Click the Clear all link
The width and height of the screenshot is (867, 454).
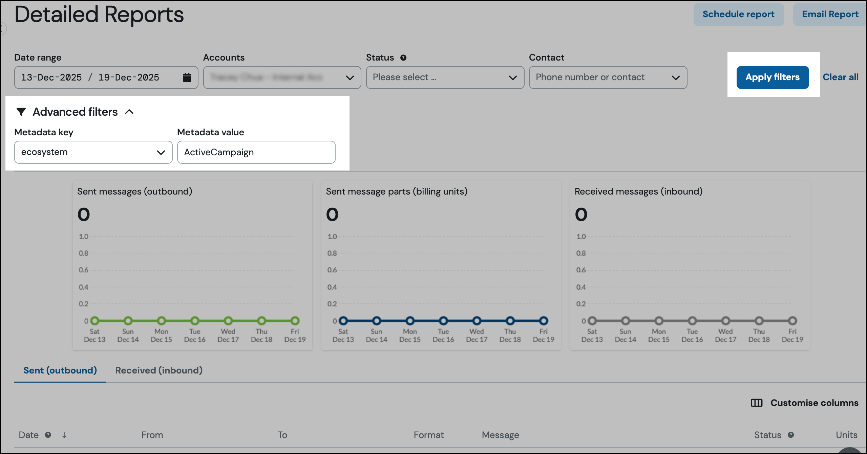pyautogui.click(x=841, y=77)
